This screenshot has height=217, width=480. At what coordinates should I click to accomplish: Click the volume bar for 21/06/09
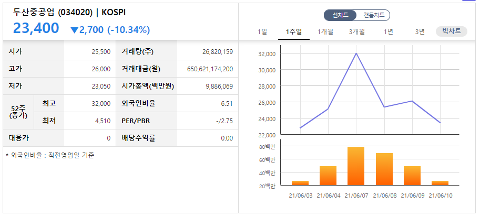click(412, 176)
